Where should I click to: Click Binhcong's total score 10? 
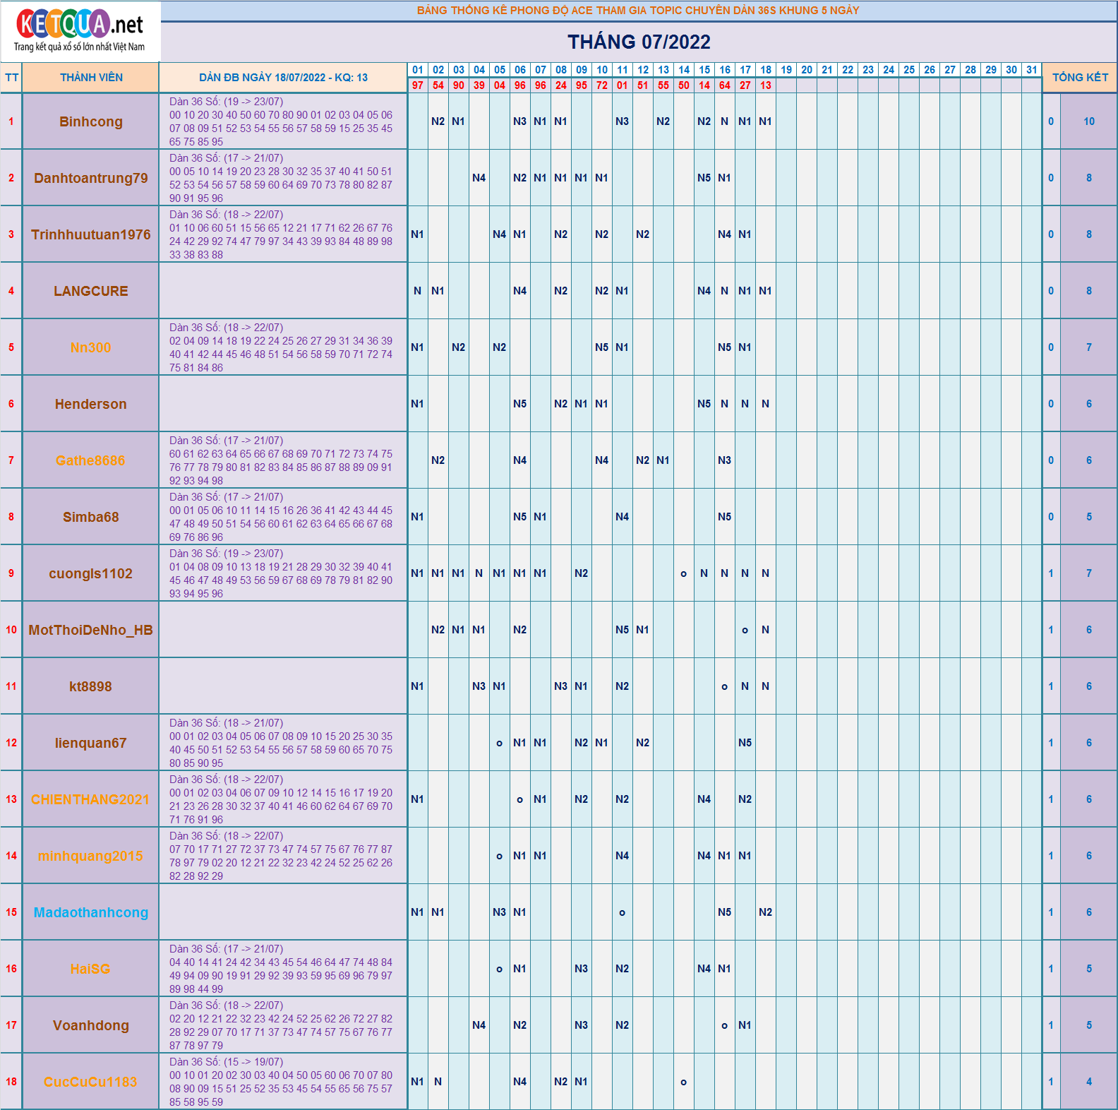click(x=1089, y=121)
